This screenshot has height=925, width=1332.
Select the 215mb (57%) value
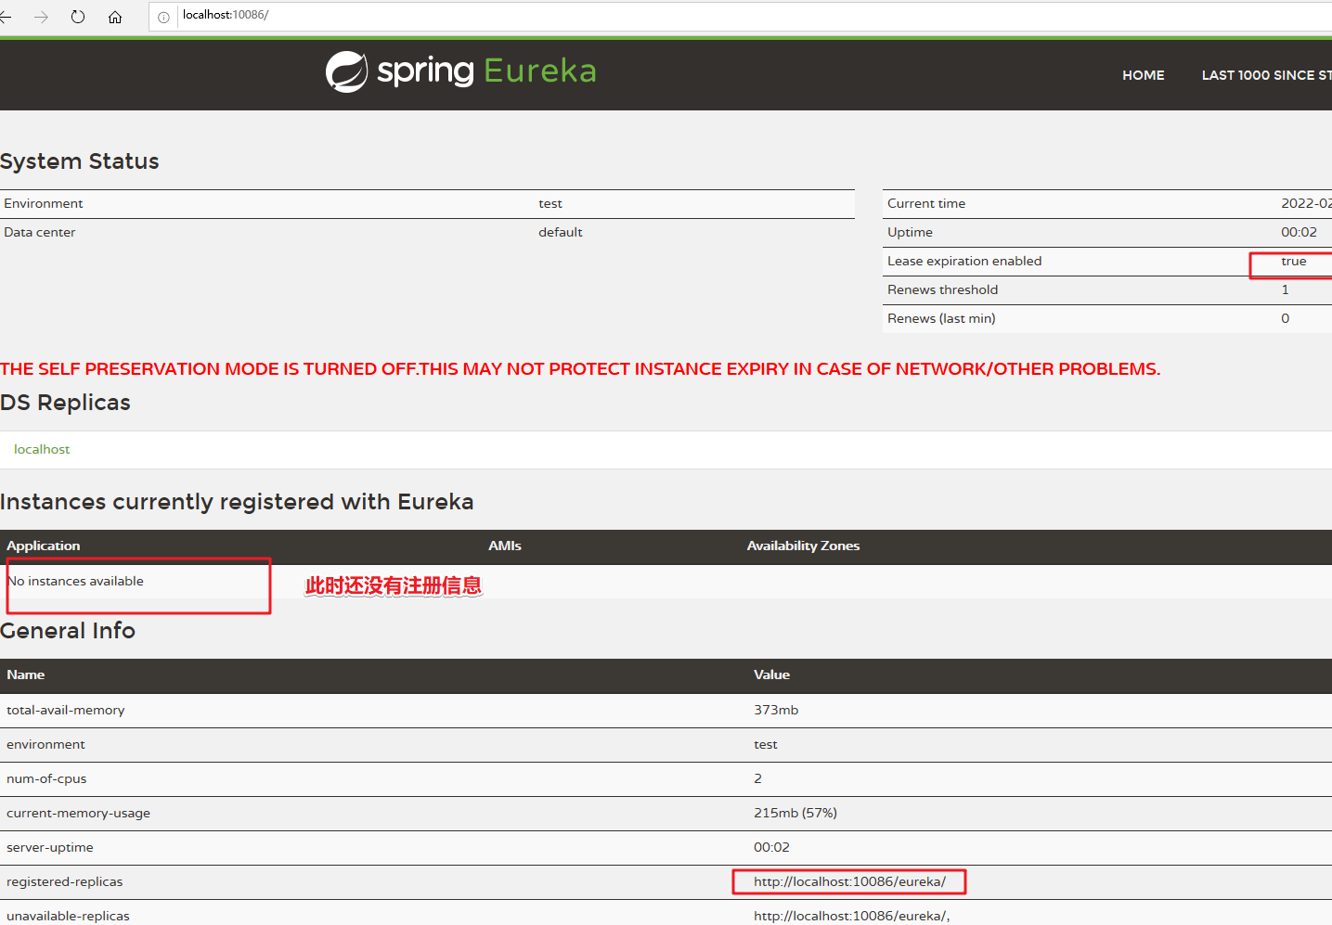click(x=795, y=813)
